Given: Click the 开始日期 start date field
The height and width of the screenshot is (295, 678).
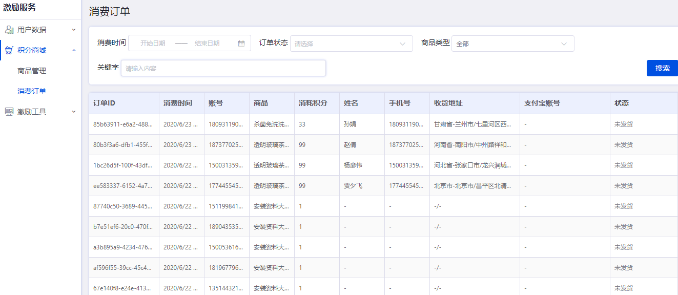Looking at the screenshot, I should click(x=153, y=44).
